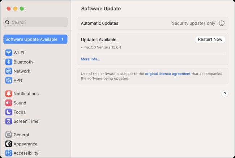Click the Notifications bell icon
The height and width of the screenshot is (158, 235).
9,94
